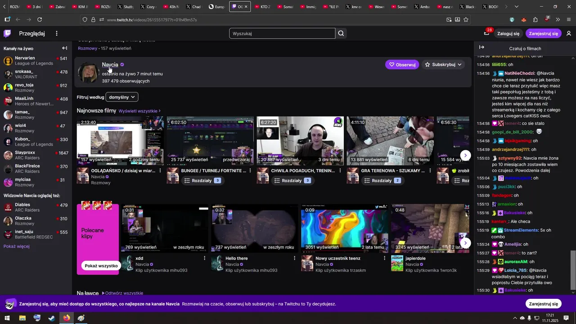Viewport: 576px width, 324px height.
Task: Collapse the live channels sidebar arrow
Action: tap(64, 48)
